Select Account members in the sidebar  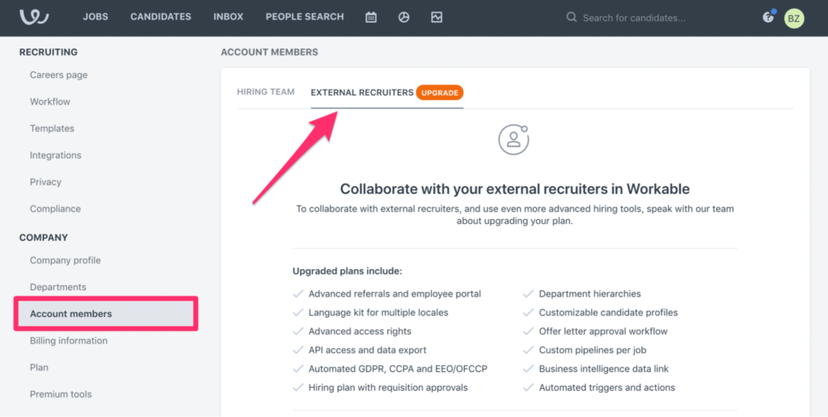click(x=106, y=314)
